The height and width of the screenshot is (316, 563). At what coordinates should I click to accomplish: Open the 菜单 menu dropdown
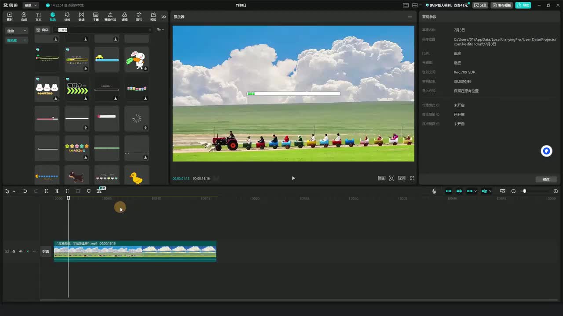pos(30,5)
